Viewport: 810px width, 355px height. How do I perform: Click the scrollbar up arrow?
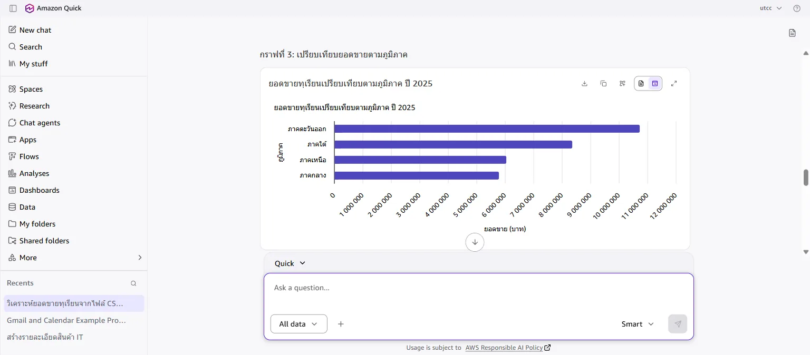point(806,53)
